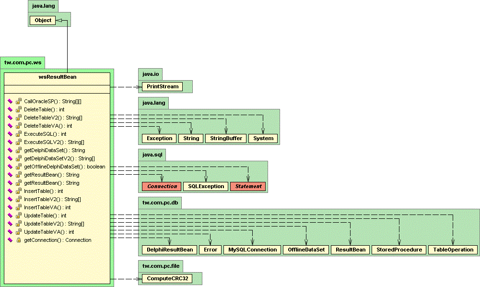480x287 pixels.
Task: Click the purple diamond icon beside CallOracleSP()
Action: coord(10,101)
